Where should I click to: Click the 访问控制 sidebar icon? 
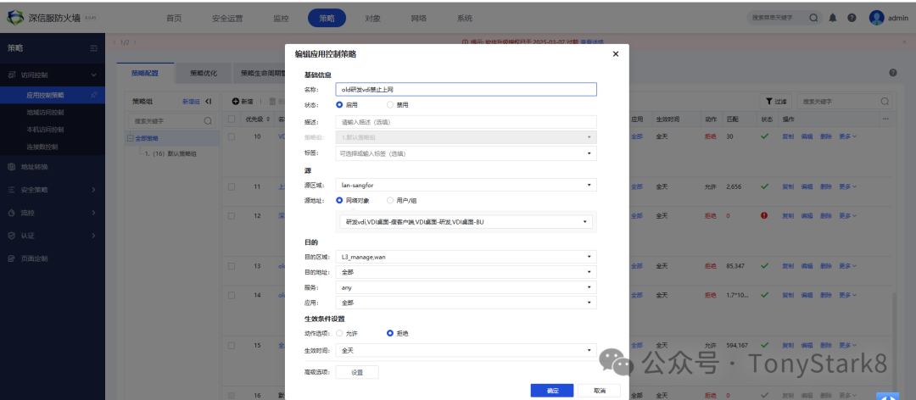point(12,75)
